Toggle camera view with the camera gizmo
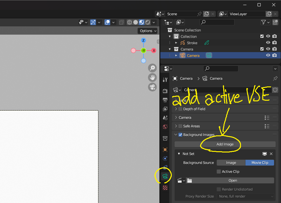This screenshot has height=203, width=281. click(152, 87)
